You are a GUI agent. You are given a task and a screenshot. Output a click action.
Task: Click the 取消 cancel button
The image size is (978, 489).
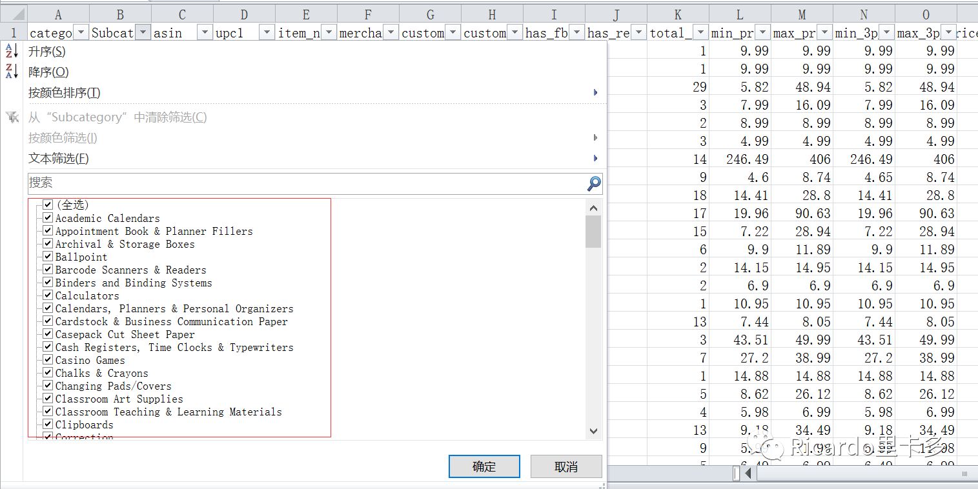pos(565,467)
